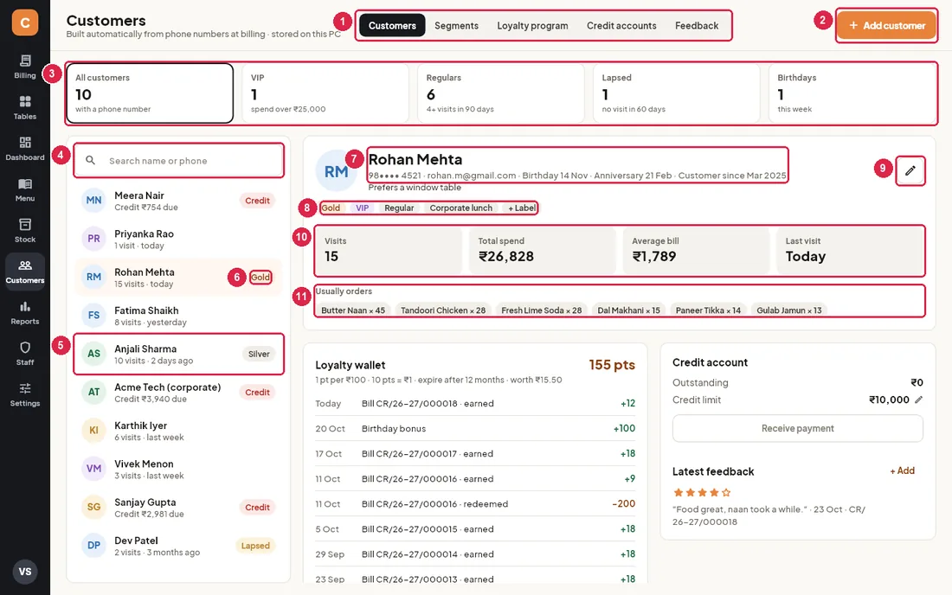This screenshot has height=595, width=952.
Task: Click the Tandoori Chicken × 28 chip
Action: coord(442,310)
